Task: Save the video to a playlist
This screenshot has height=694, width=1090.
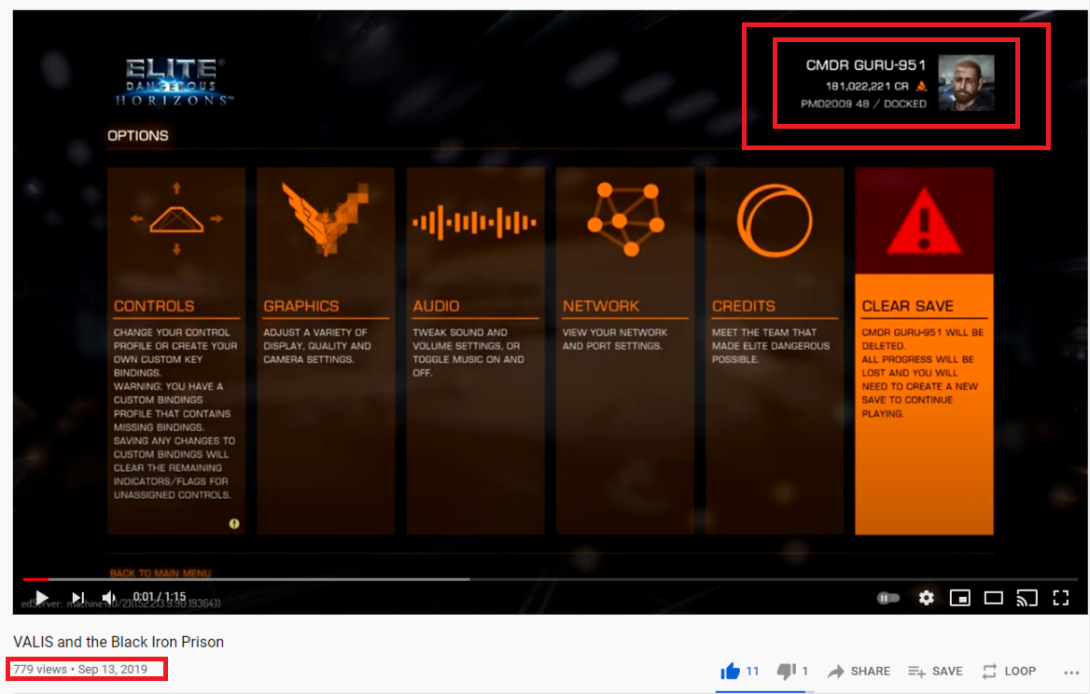Action: click(935, 671)
